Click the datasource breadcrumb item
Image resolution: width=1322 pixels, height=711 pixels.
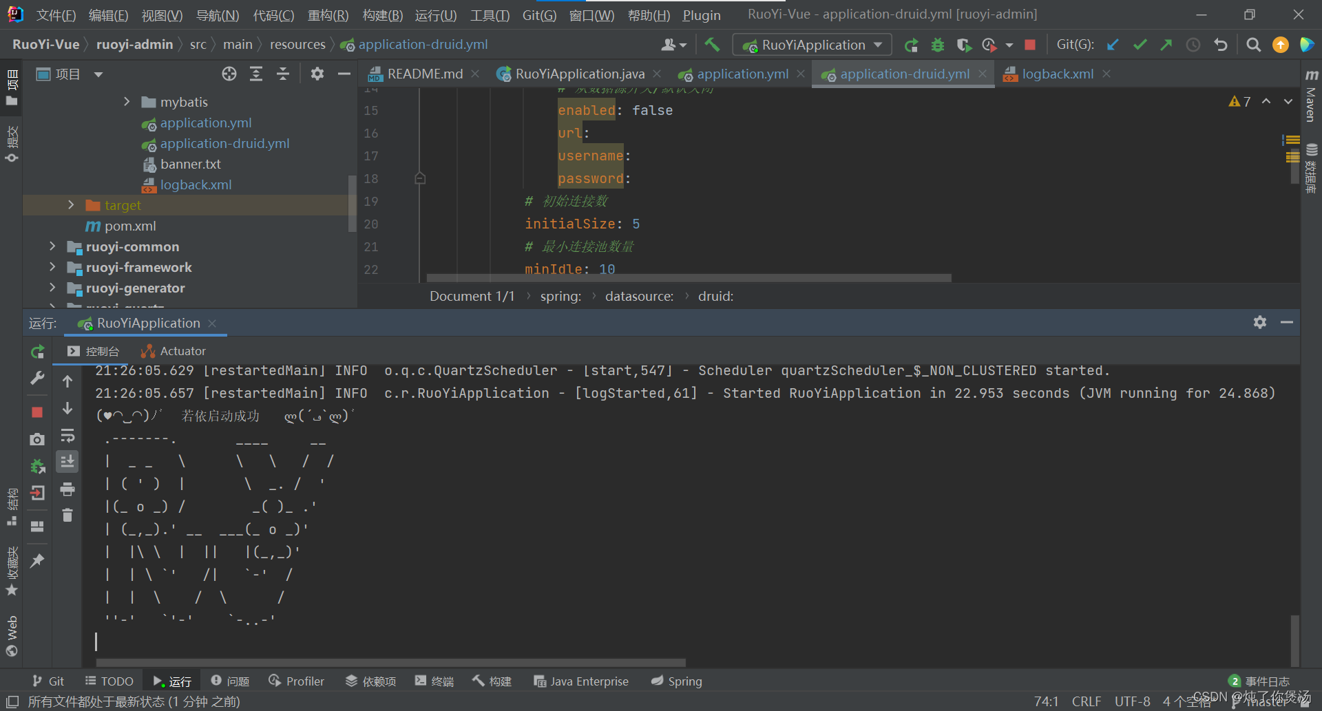click(638, 296)
